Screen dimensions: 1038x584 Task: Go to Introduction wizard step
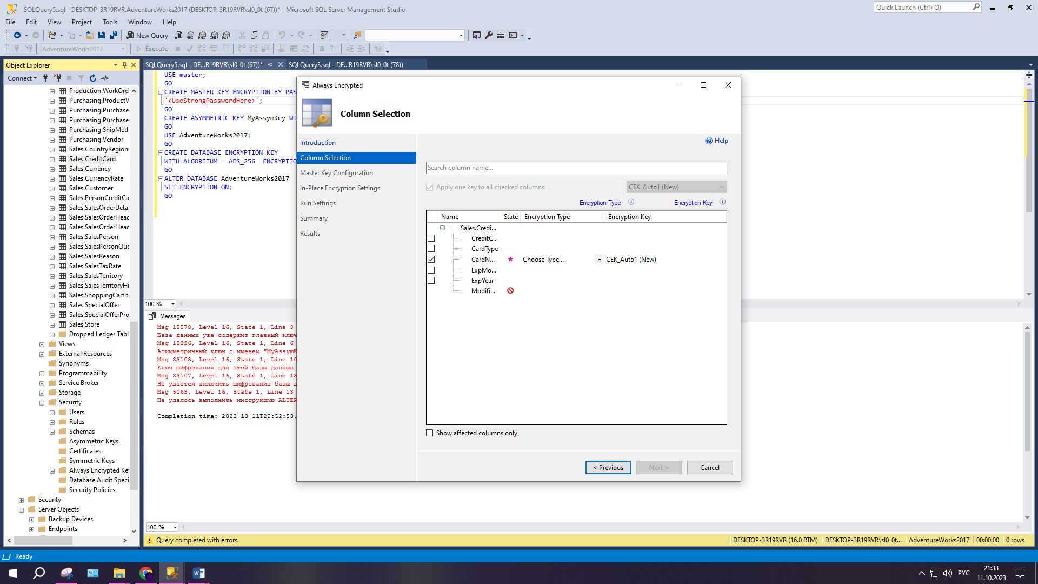tap(318, 143)
